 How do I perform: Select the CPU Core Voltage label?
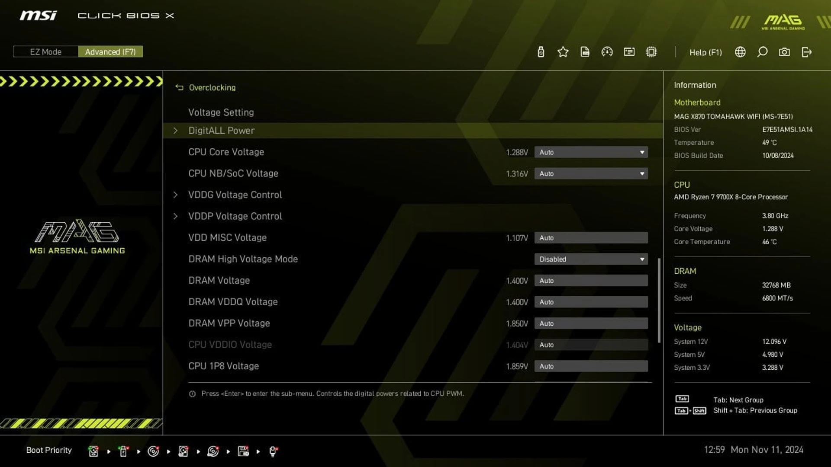(x=226, y=152)
